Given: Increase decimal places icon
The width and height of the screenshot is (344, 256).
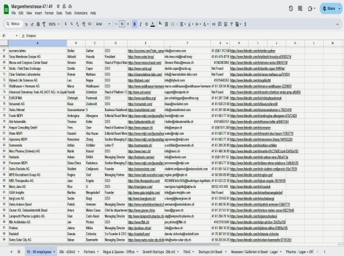Looking at the screenshot, I should coord(83,24).
